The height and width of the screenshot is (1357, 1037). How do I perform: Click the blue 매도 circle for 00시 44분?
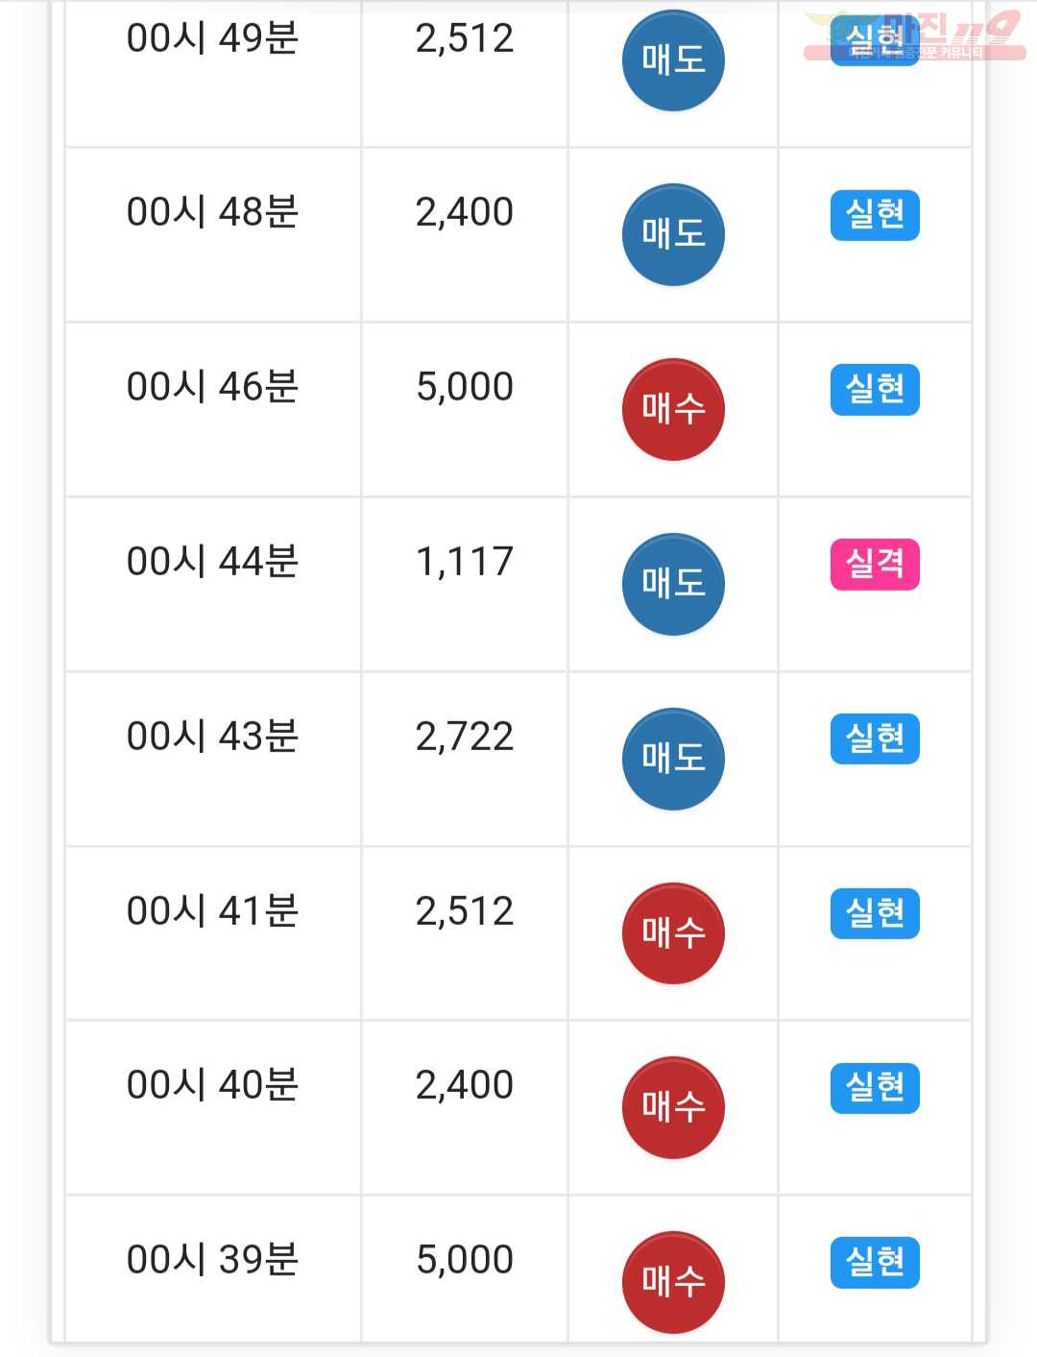[x=673, y=584]
